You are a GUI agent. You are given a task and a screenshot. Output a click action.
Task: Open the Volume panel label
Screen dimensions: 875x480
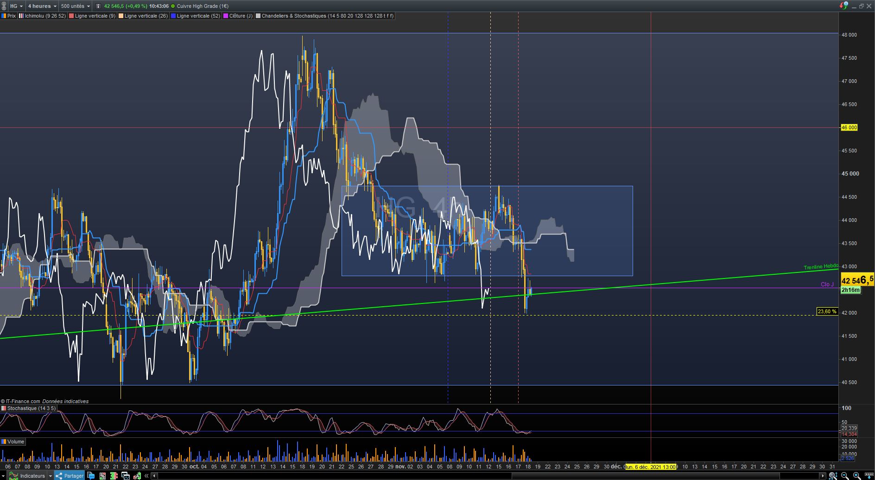(x=13, y=442)
